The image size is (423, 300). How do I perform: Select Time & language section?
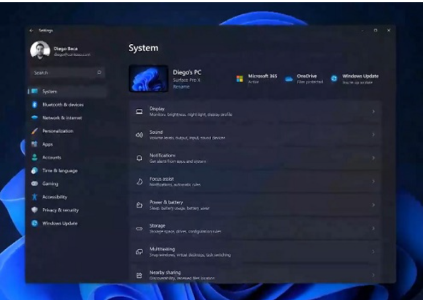click(x=67, y=171)
